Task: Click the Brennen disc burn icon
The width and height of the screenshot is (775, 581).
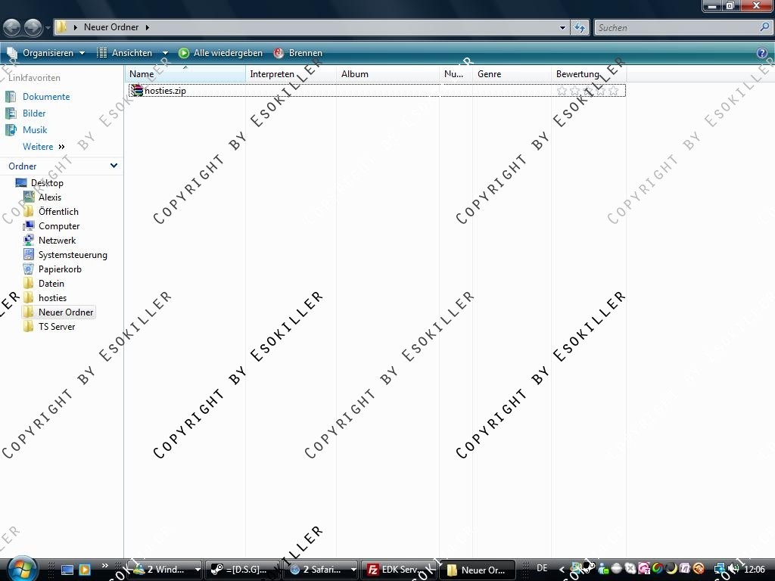Action: point(279,53)
